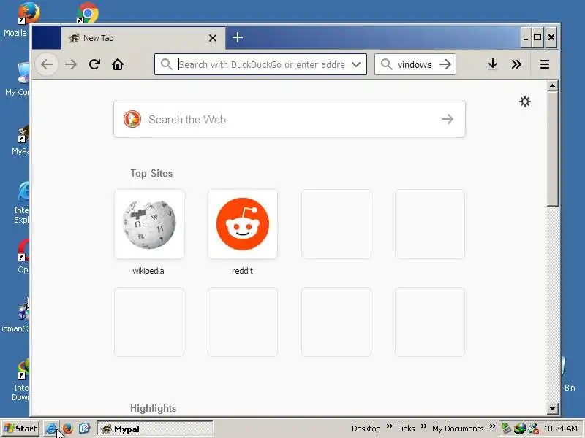
Task: Open new tab with the plus icon
Action: tap(238, 37)
